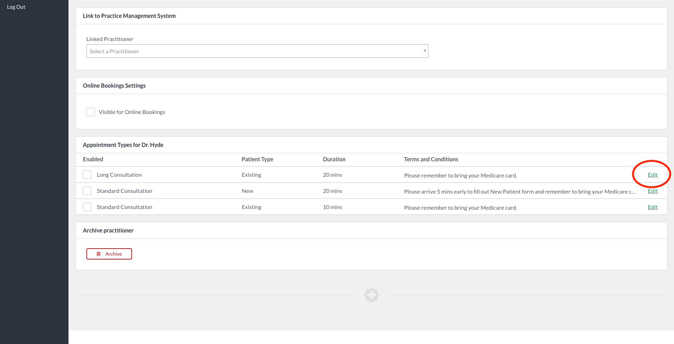
Task: Click Long Consultation's Medicare card terms text
Action: (460, 175)
